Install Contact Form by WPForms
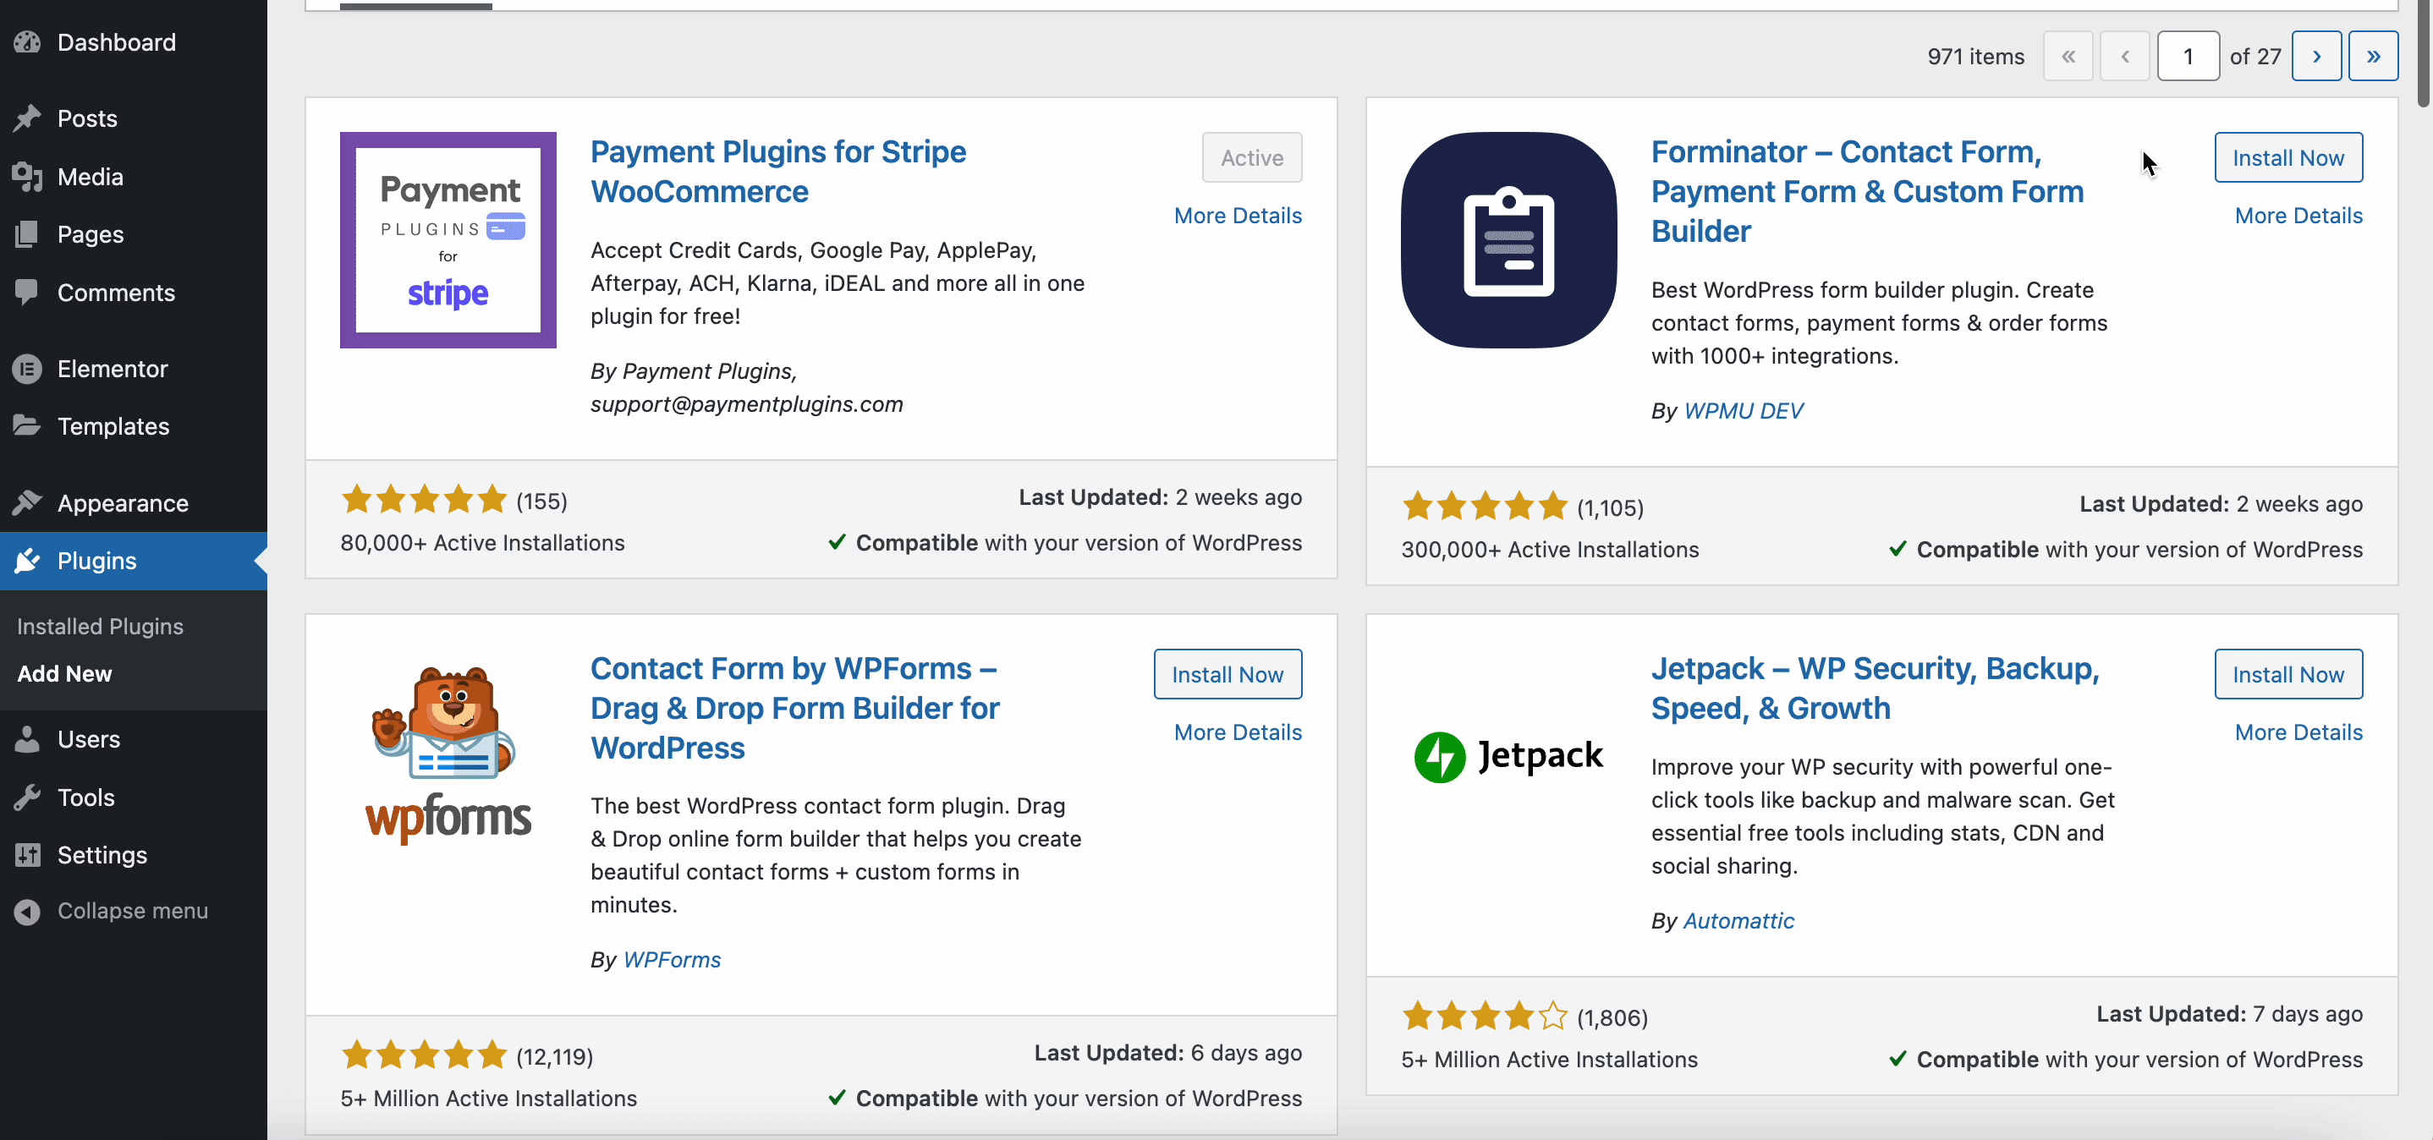Screen dimensions: 2433x1140 tap(1227, 674)
